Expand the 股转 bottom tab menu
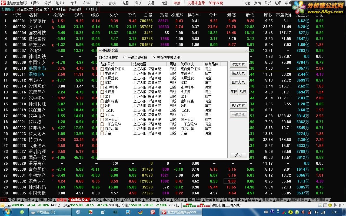346x216 pixels. coord(178,200)
